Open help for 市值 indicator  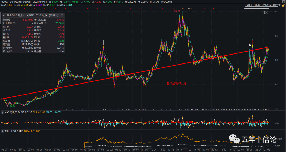[x=3, y=131]
